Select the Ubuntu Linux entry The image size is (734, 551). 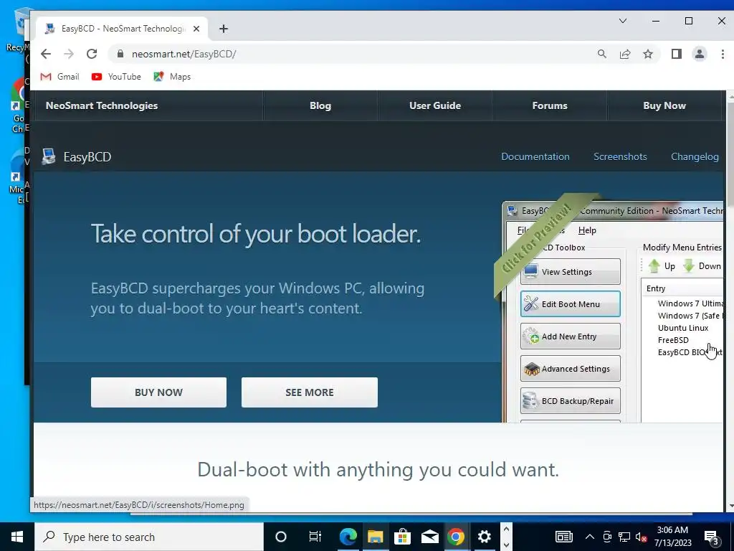coord(683,328)
